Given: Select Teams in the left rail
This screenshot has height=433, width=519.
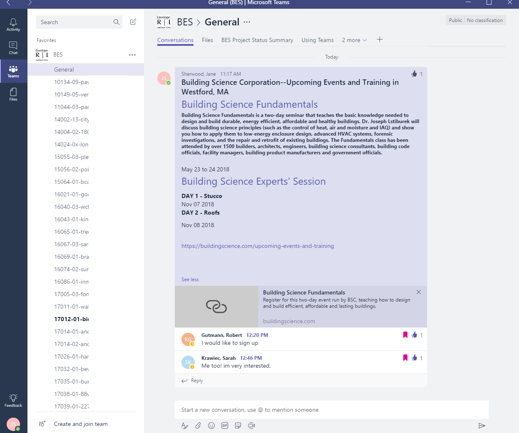Looking at the screenshot, I should (x=13, y=71).
